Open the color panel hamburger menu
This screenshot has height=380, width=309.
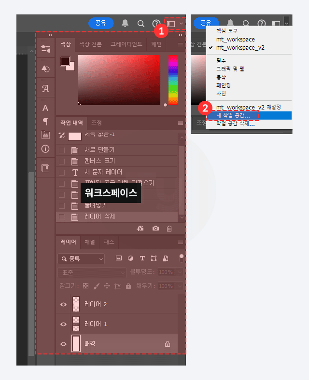(181, 44)
